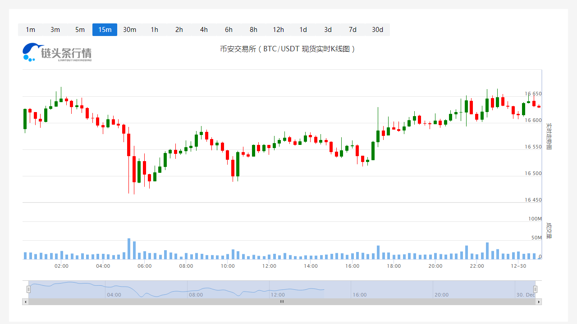Select the 1h timeframe

(154, 30)
